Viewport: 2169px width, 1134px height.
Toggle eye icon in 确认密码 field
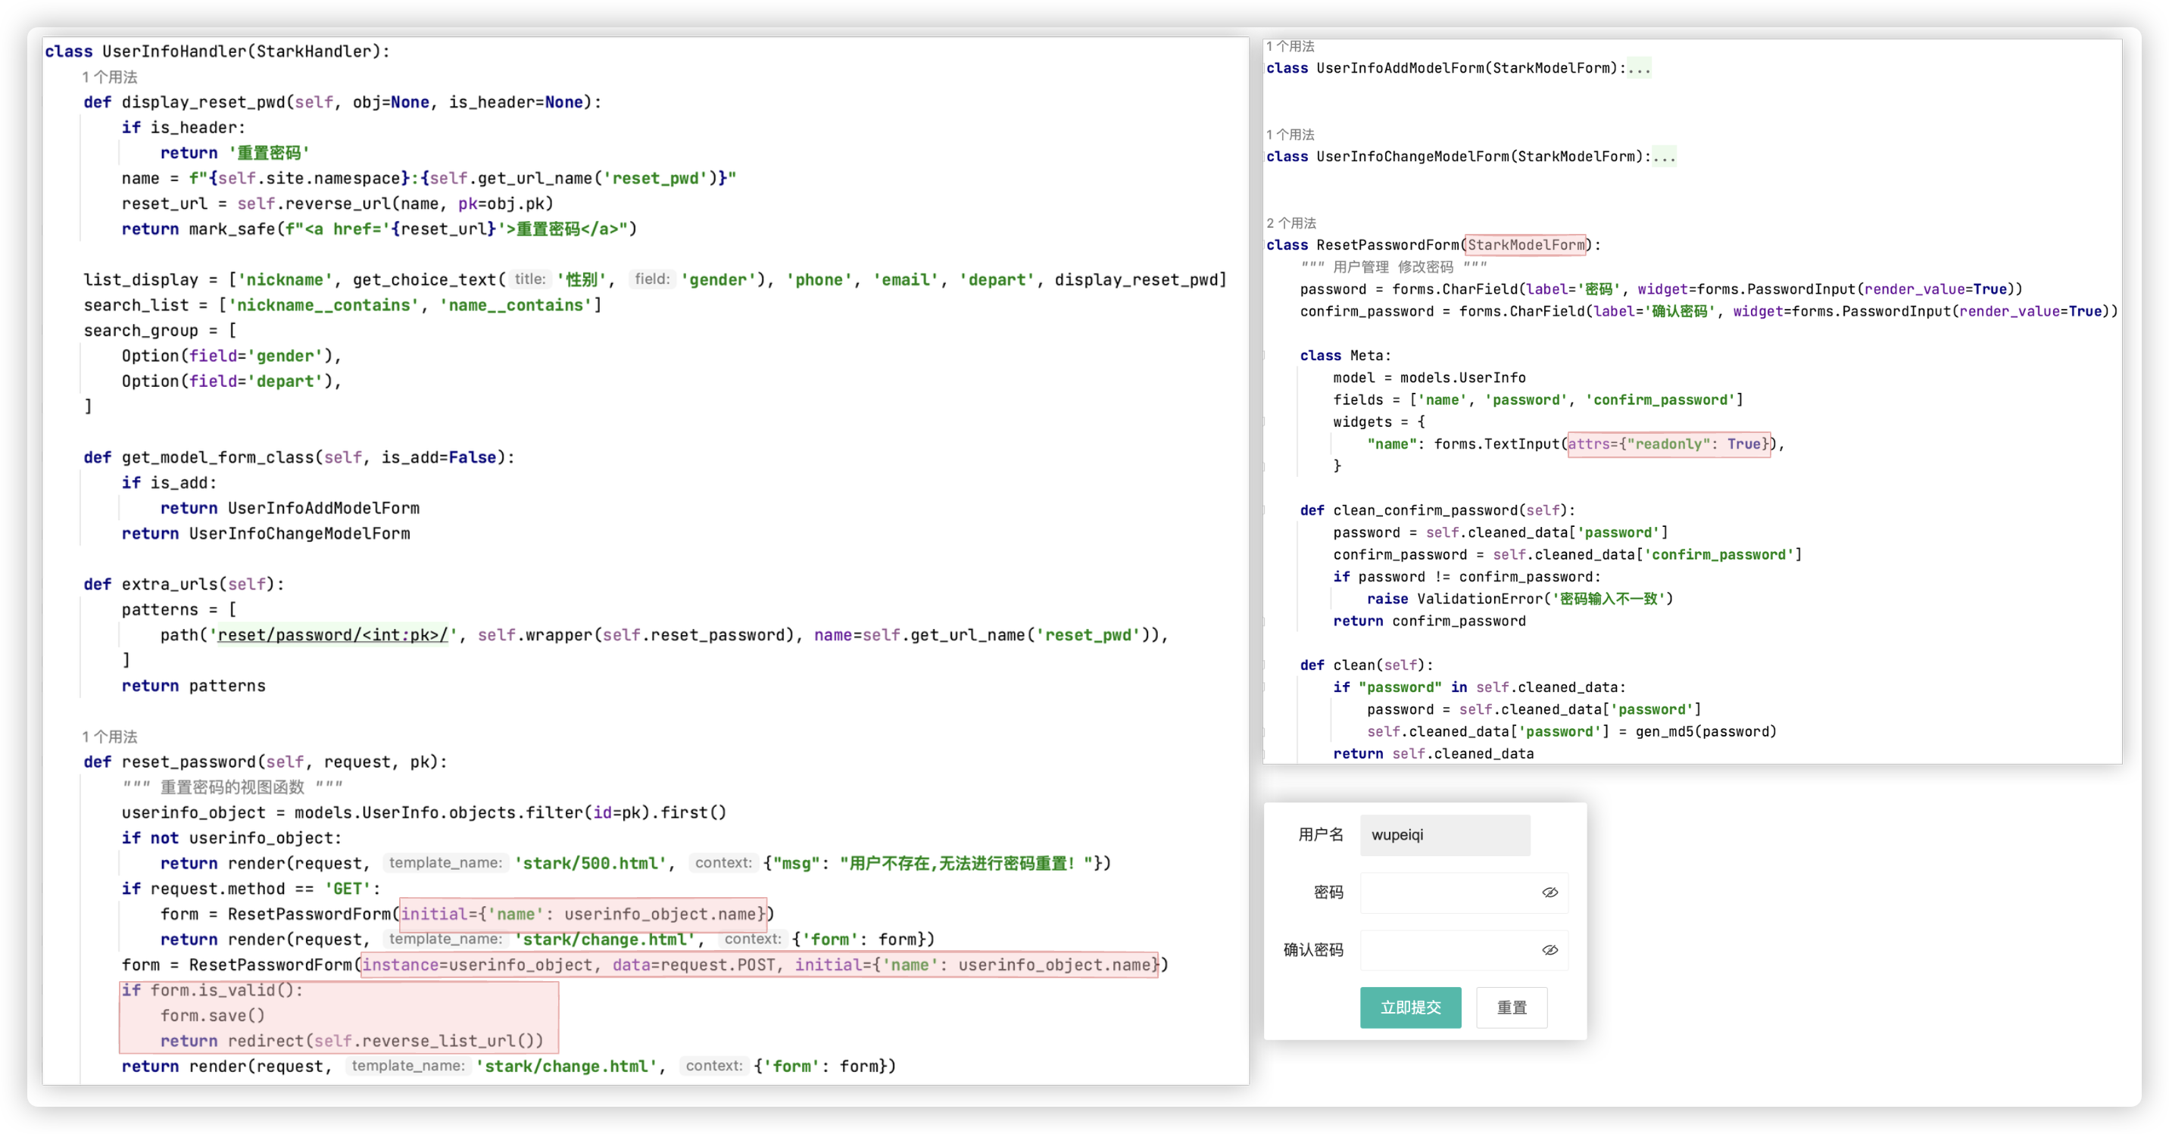(1550, 949)
